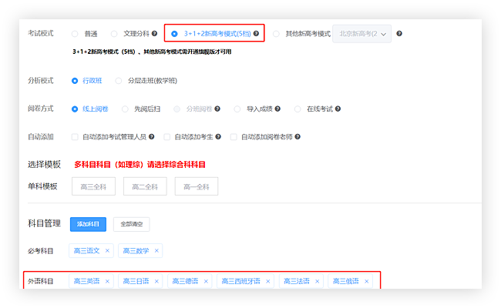
Task: Enable 自动添加考生 checkbox
Action: [166, 137]
